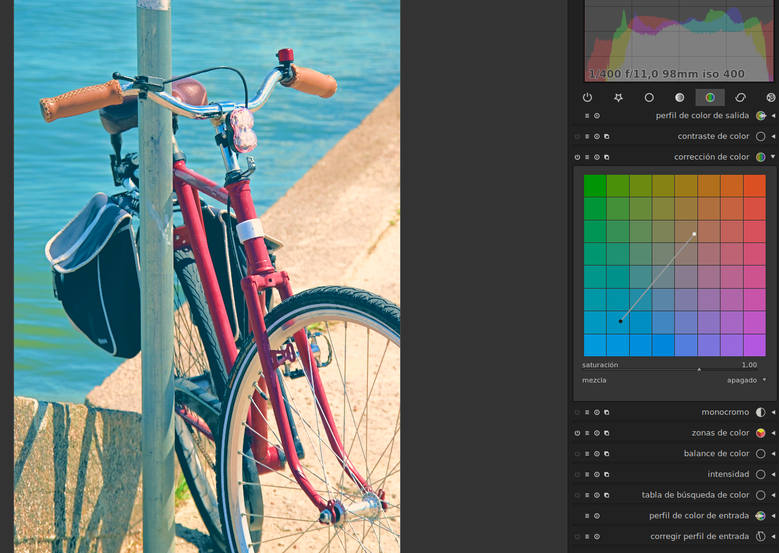The height and width of the screenshot is (553, 779).
Task: Enable the tabla de búsqueda de color module
Action: point(577,495)
